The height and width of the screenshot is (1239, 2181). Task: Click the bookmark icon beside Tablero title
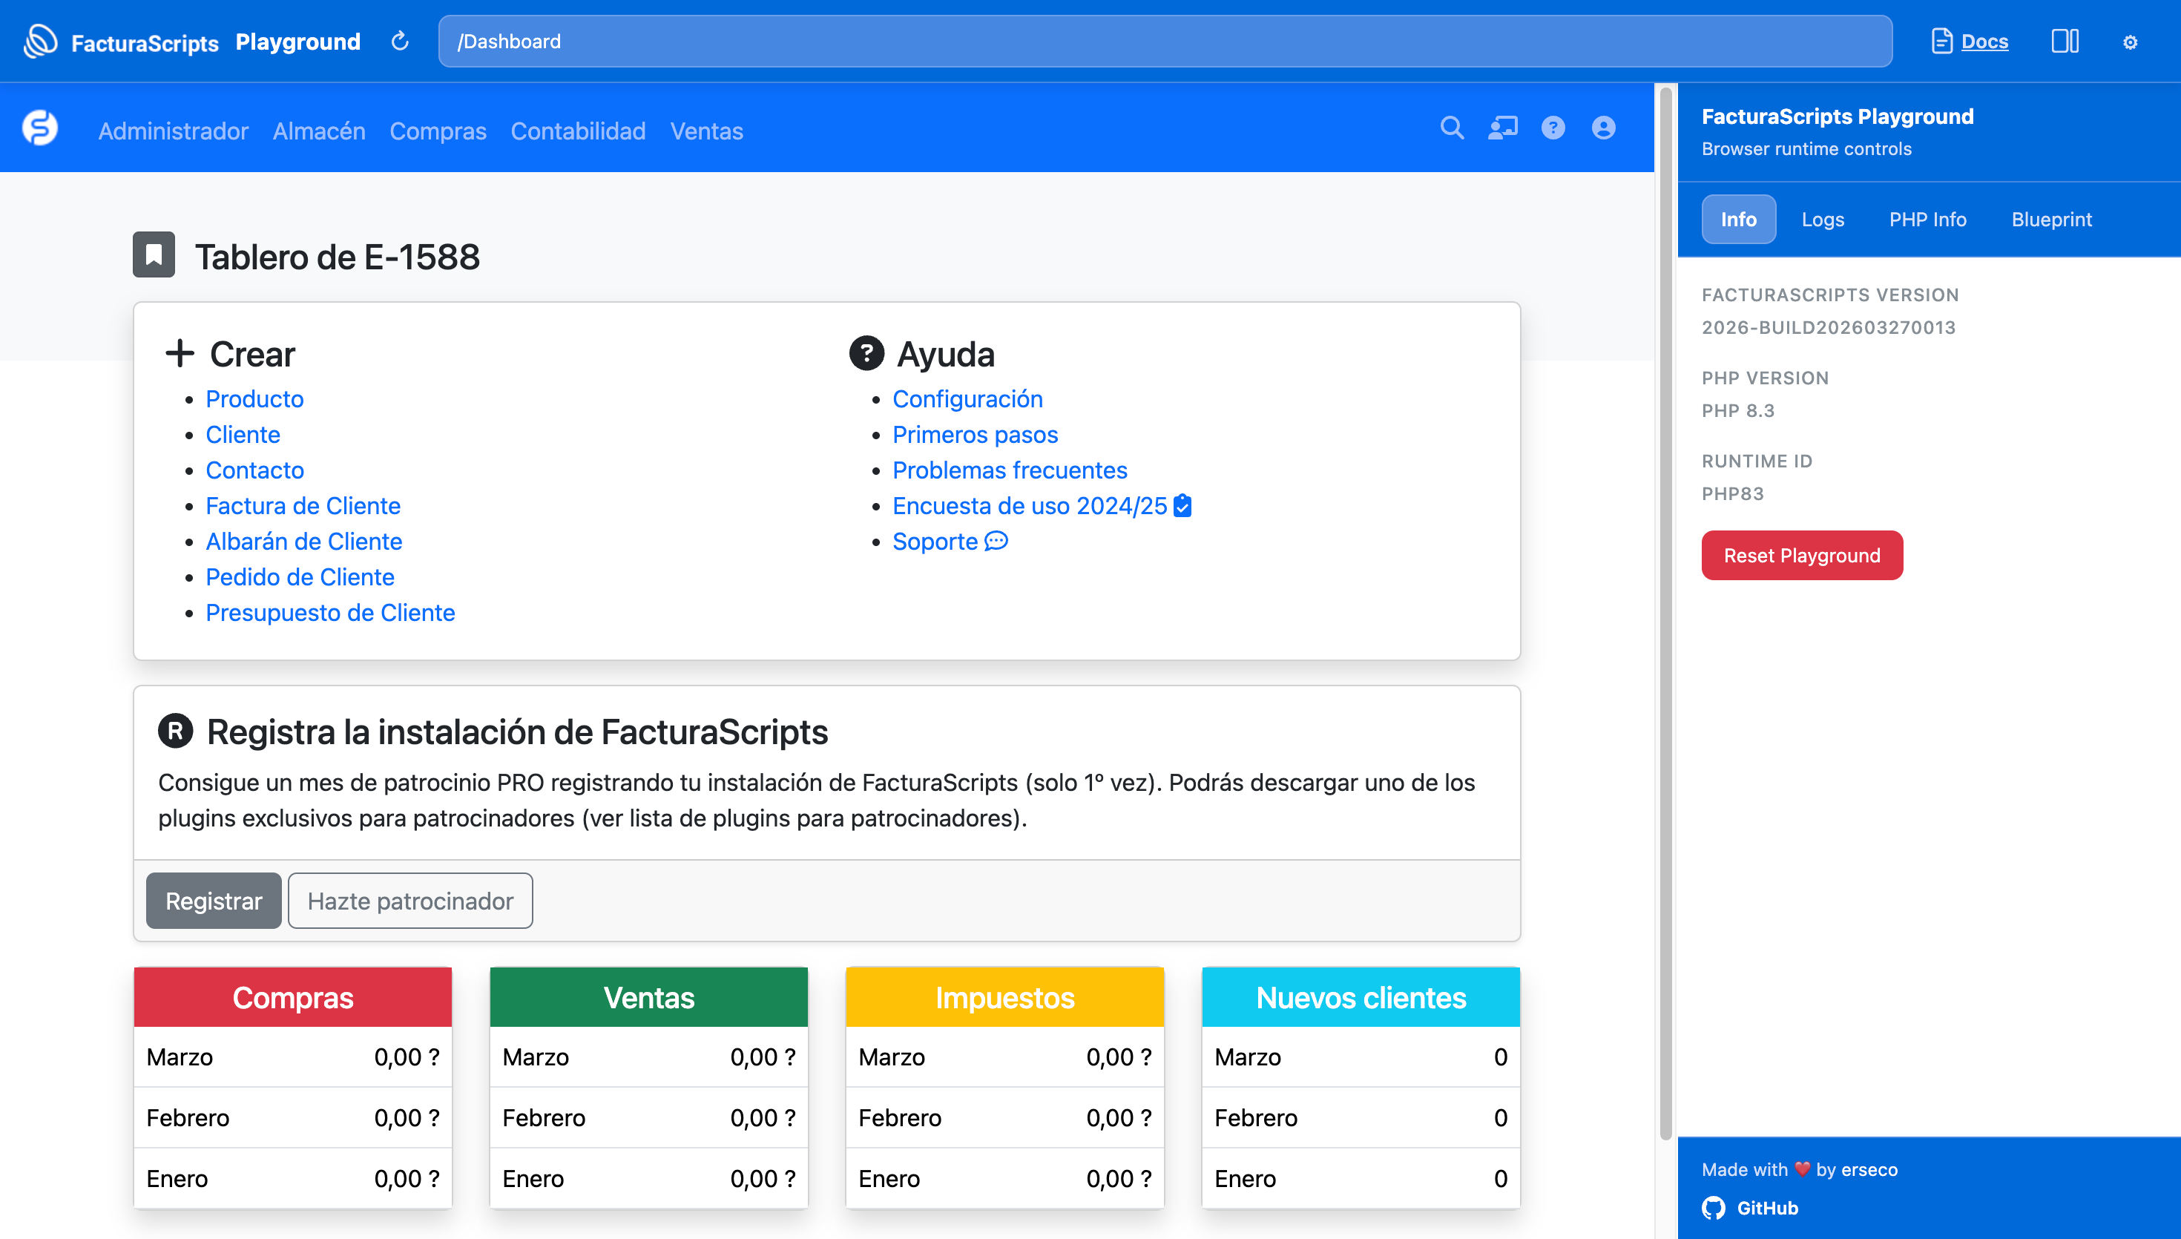(x=154, y=254)
